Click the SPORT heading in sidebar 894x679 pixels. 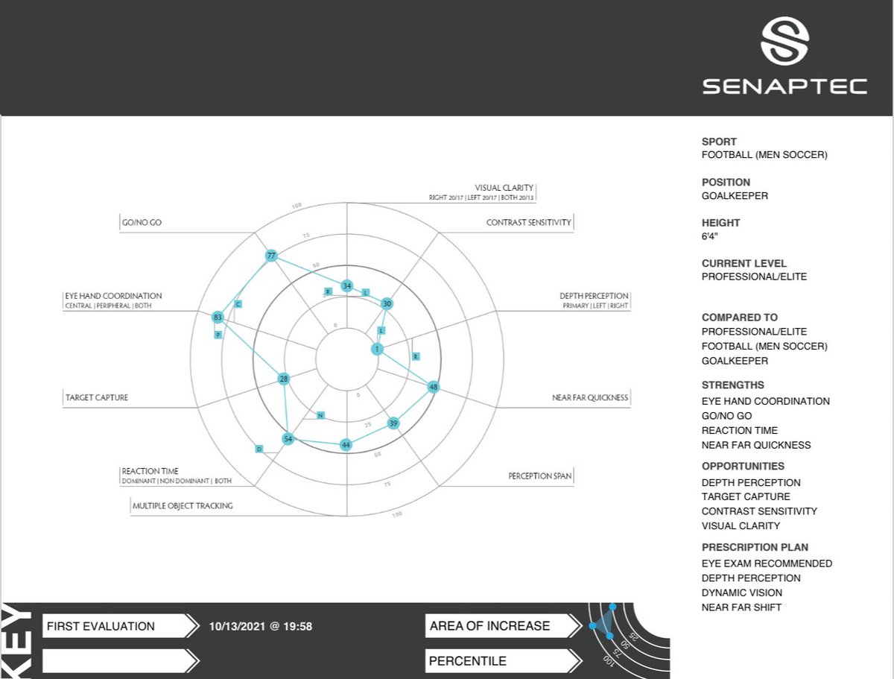(x=719, y=142)
